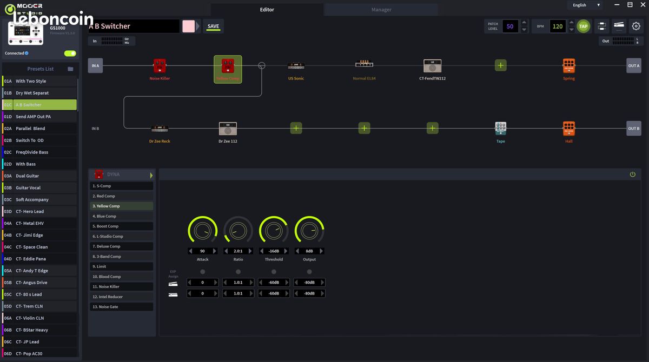Choose 9. Limit from DYNA list

click(x=122, y=266)
